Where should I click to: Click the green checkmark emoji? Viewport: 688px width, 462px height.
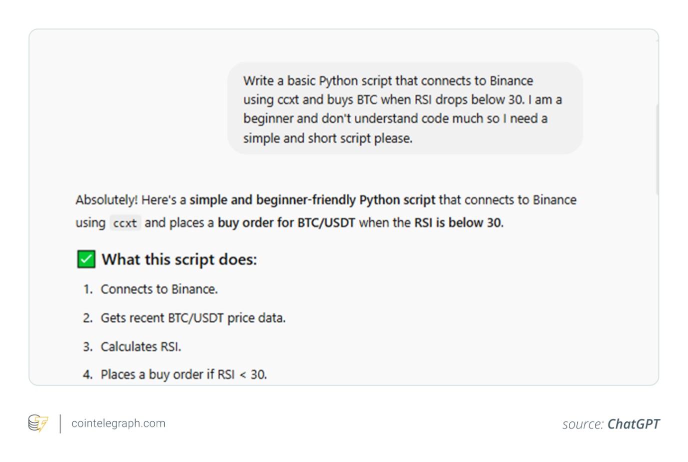(86, 259)
